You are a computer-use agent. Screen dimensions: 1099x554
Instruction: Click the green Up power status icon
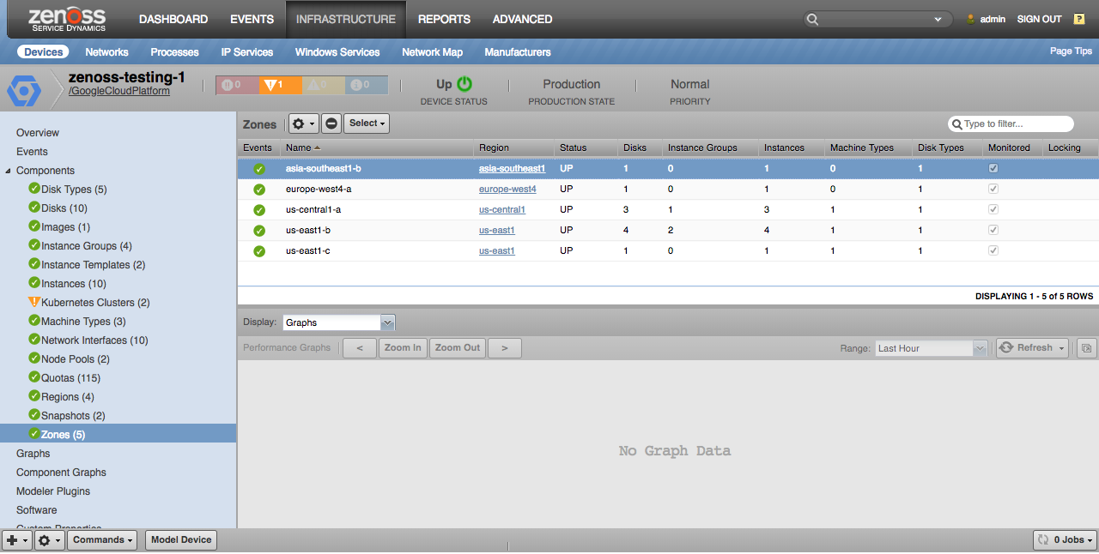coord(464,84)
